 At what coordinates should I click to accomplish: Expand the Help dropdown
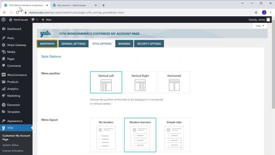260,26
